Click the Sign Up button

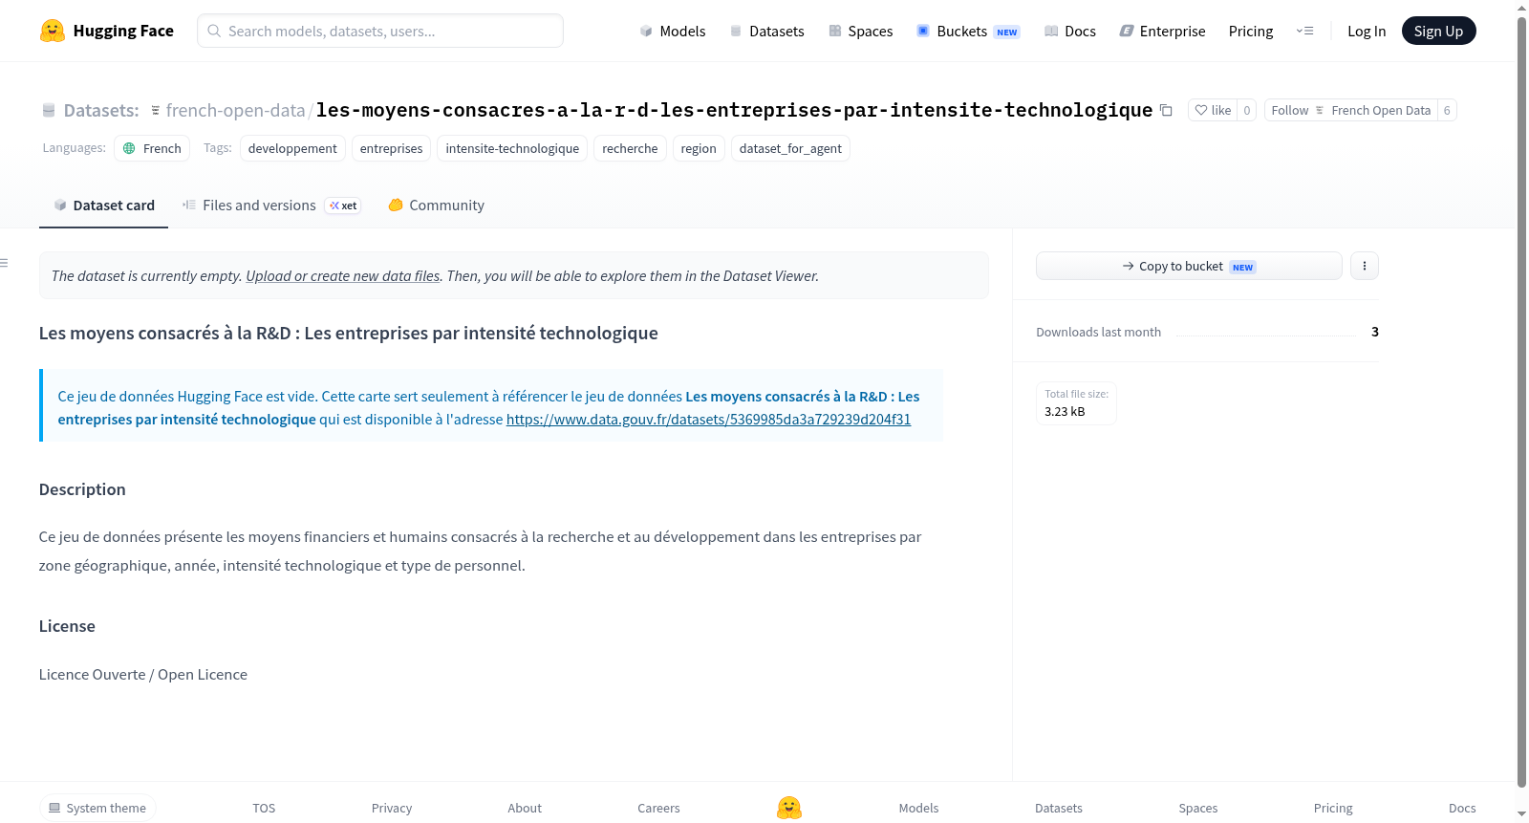pyautogui.click(x=1438, y=31)
